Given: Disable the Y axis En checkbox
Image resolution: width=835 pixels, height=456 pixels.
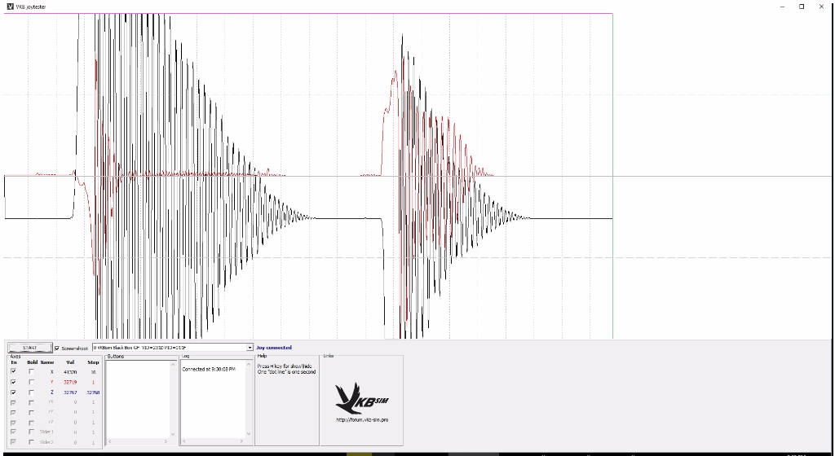Looking at the screenshot, I should (13, 382).
